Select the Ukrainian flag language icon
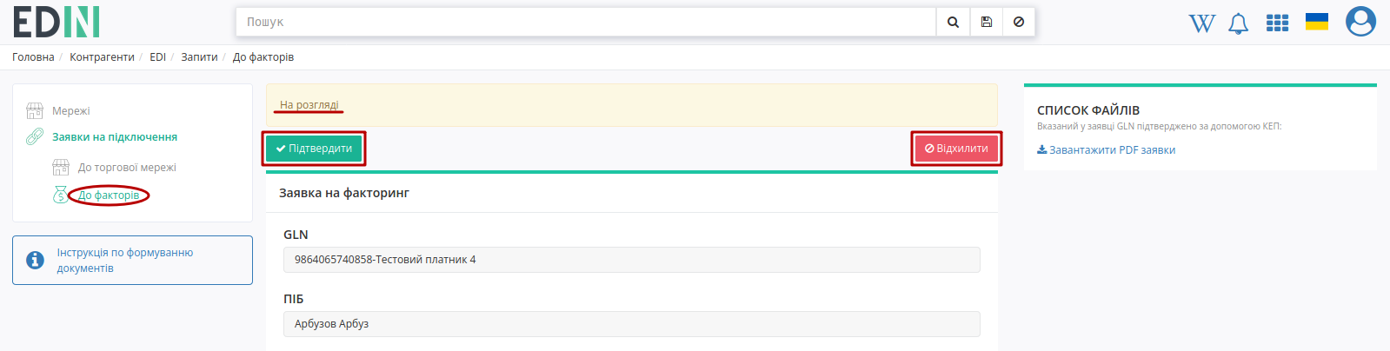This screenshot has height=351, width=1390. click(x=1317, y=22)
